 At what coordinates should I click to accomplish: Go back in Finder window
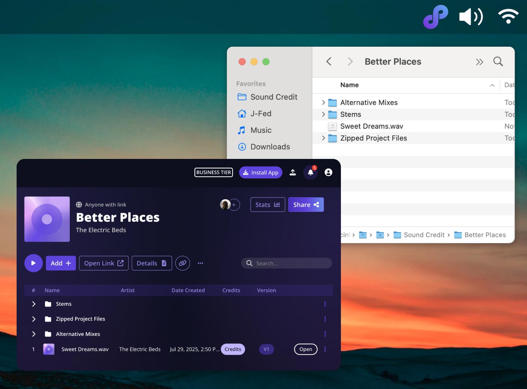pyautogui.click(x=329, y=61)
